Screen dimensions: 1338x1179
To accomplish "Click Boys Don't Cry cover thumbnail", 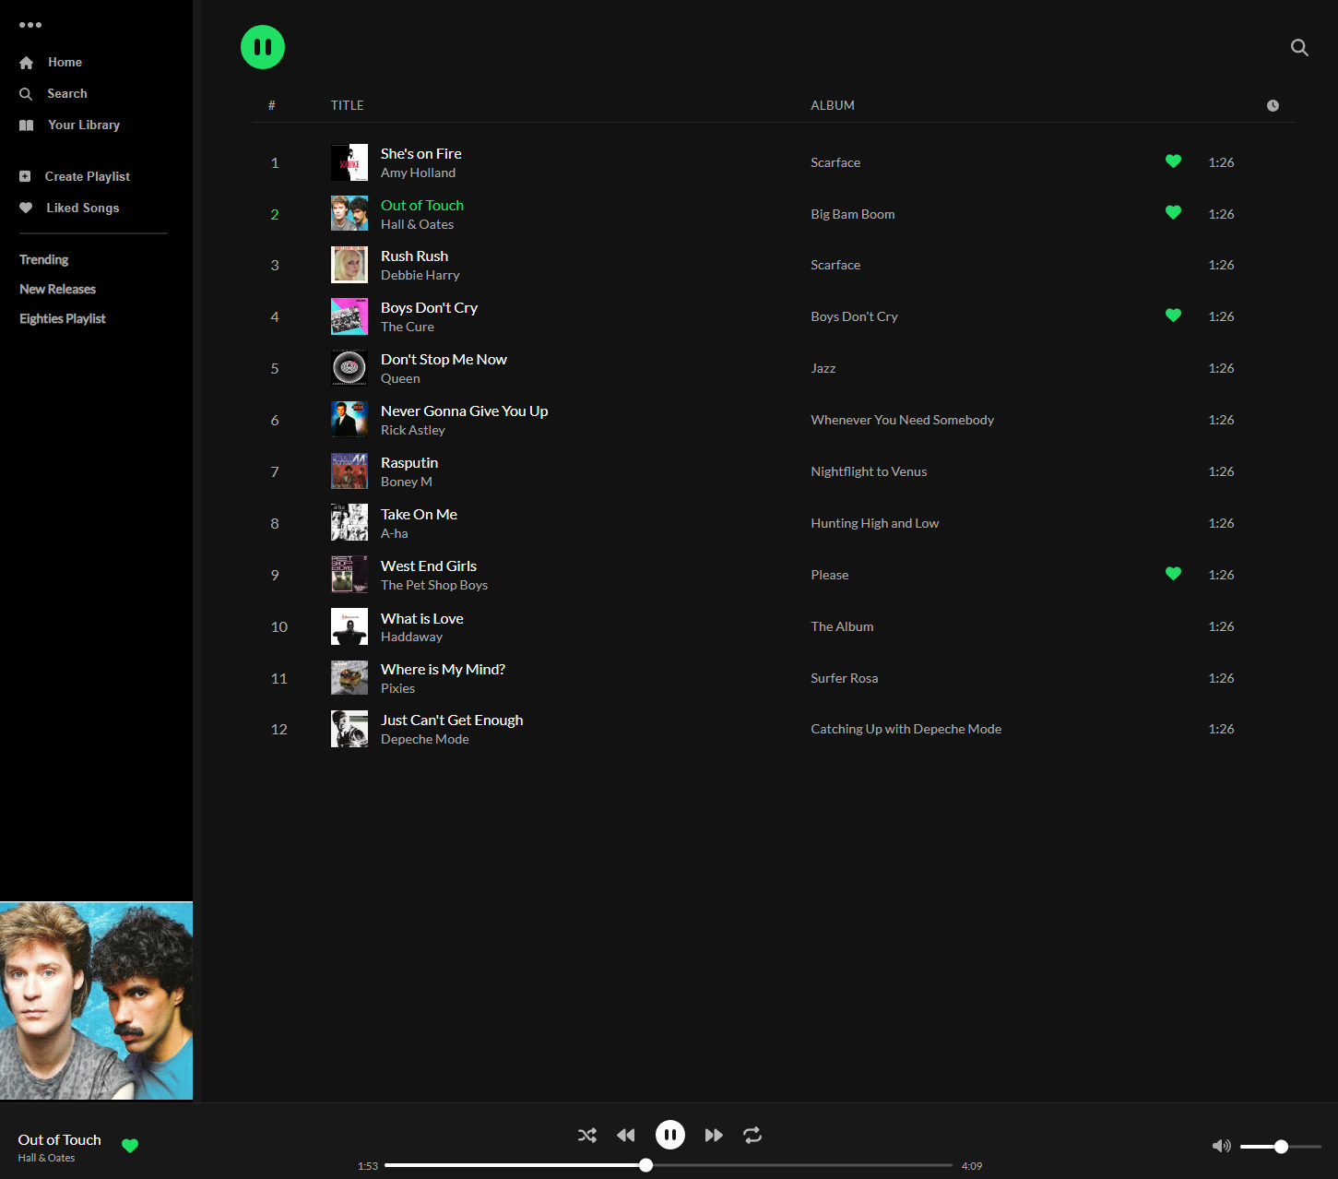I will pyautogui.click(x=349, y=316).
